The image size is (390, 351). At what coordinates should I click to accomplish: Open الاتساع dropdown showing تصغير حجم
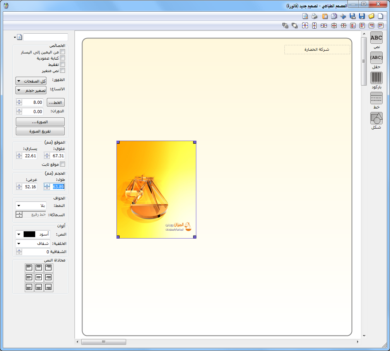(x=31, y=90)
